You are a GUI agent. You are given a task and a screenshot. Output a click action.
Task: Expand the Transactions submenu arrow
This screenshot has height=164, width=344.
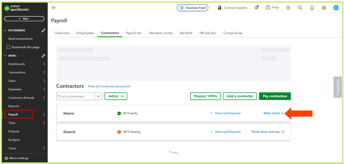click(44, 72)
